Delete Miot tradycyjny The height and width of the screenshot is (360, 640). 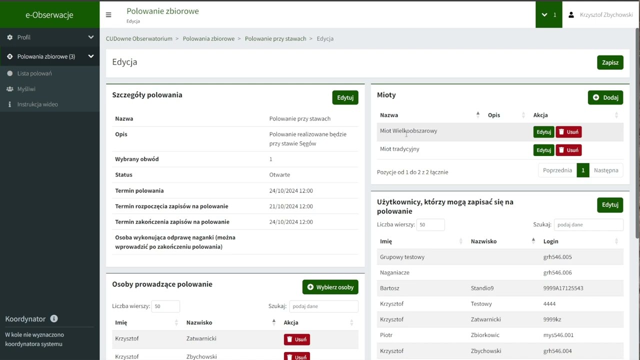click(568, 150)
